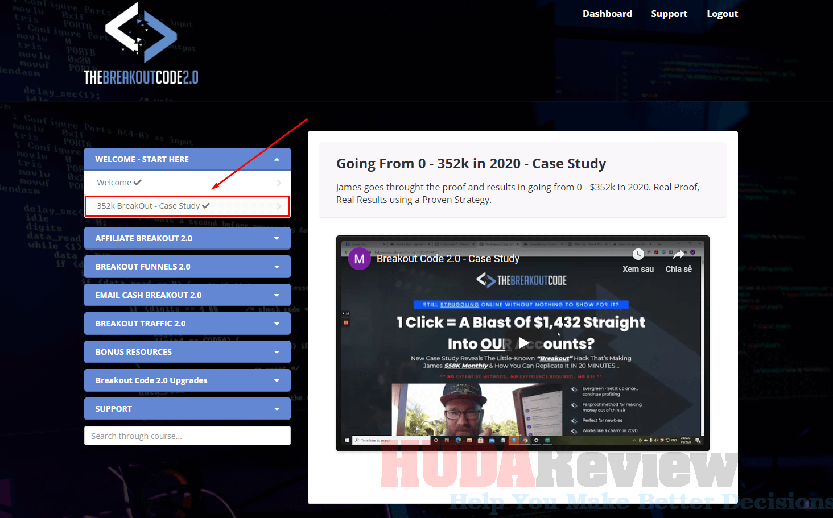Image resolution: width=833 pixels, height=518 pixels.
Task: Click the chevron arrow on 352k BreakOut row
Action: (279, 206)
